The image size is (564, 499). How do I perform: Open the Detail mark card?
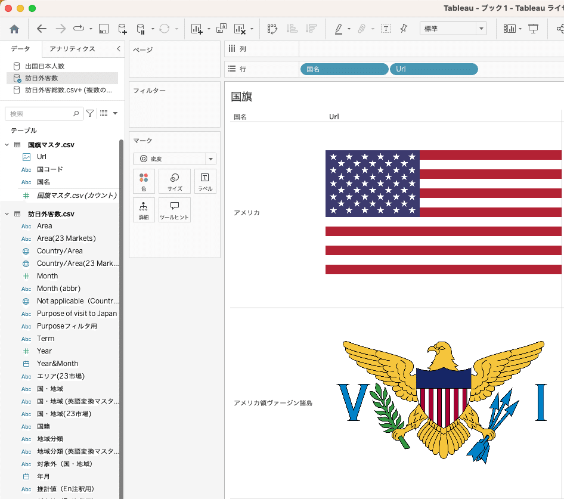tap(144, 210)
